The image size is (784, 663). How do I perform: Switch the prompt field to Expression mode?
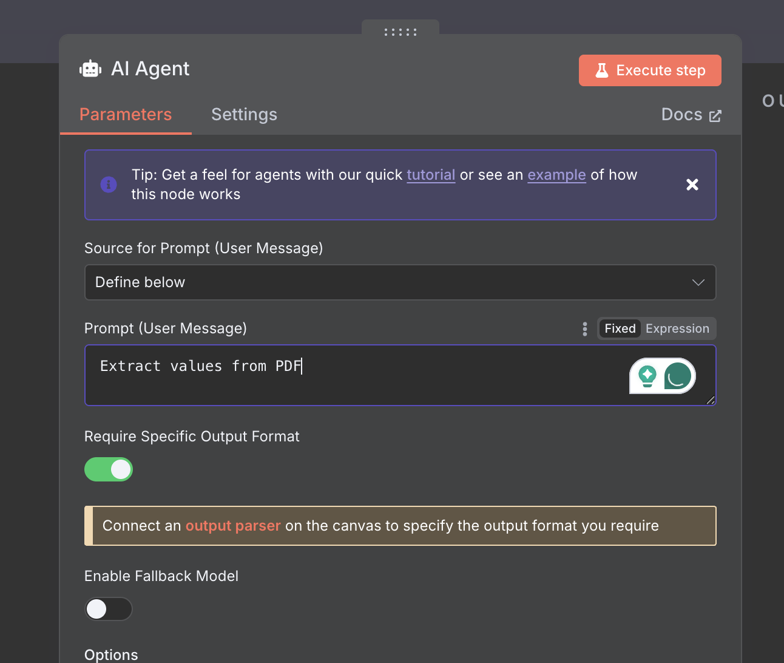pyautogui.click(x=677, y=328)
